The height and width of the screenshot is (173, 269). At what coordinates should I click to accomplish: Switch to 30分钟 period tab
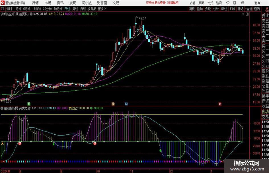[47, 9]
